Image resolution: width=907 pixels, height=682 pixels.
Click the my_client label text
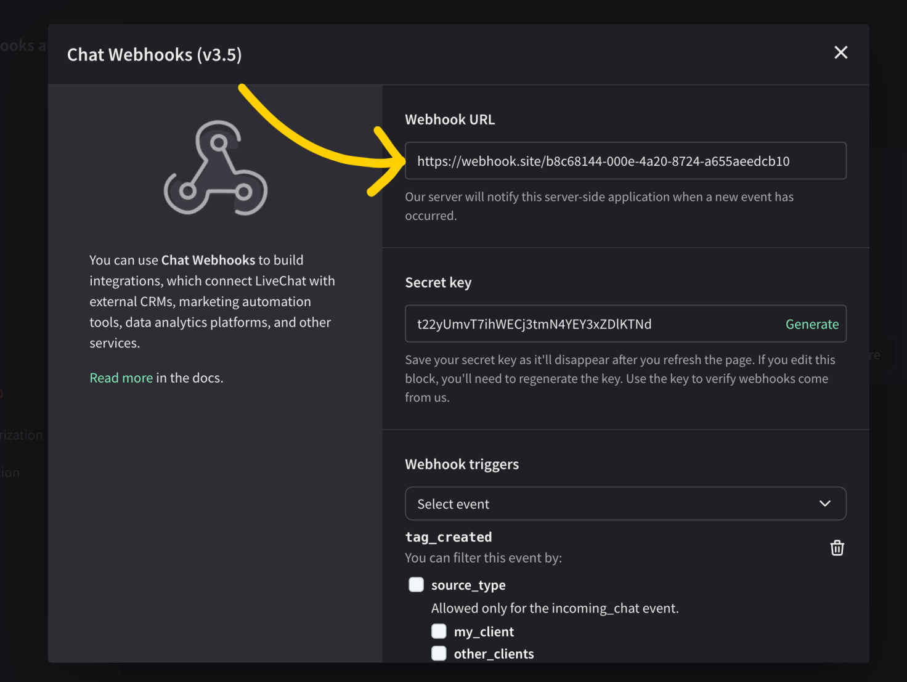click(484, 631)
